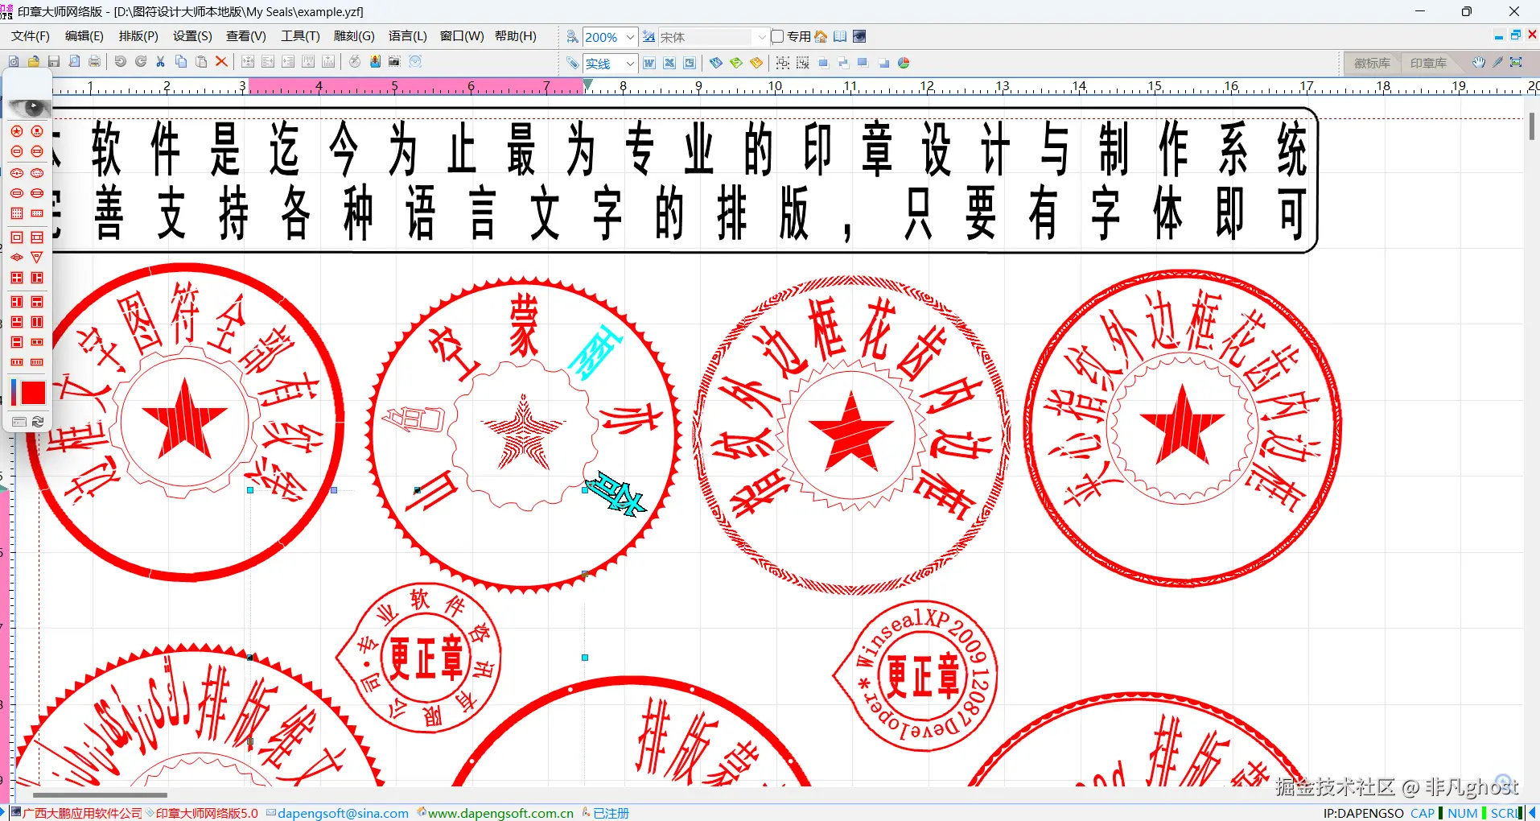Switch to the 徽标库 tab

coord(1372,63)
